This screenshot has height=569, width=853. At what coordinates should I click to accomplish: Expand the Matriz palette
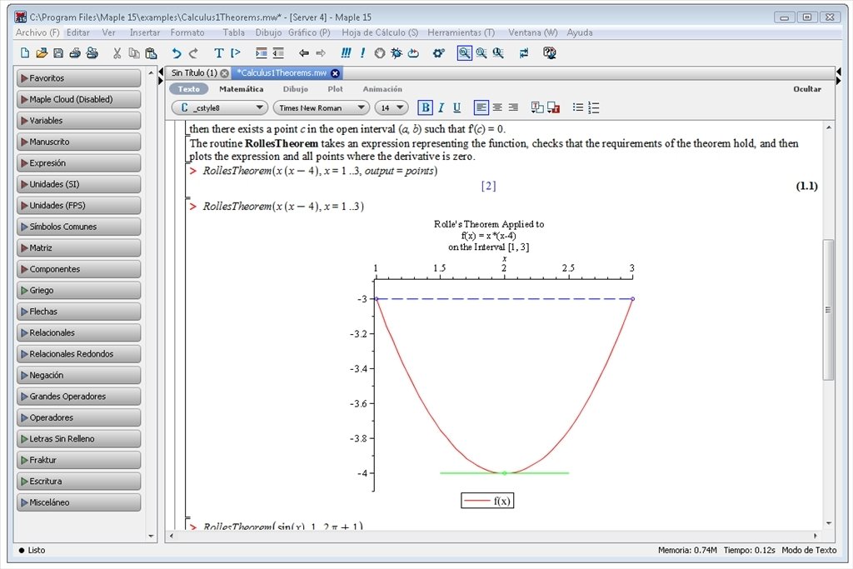(79, 247)
